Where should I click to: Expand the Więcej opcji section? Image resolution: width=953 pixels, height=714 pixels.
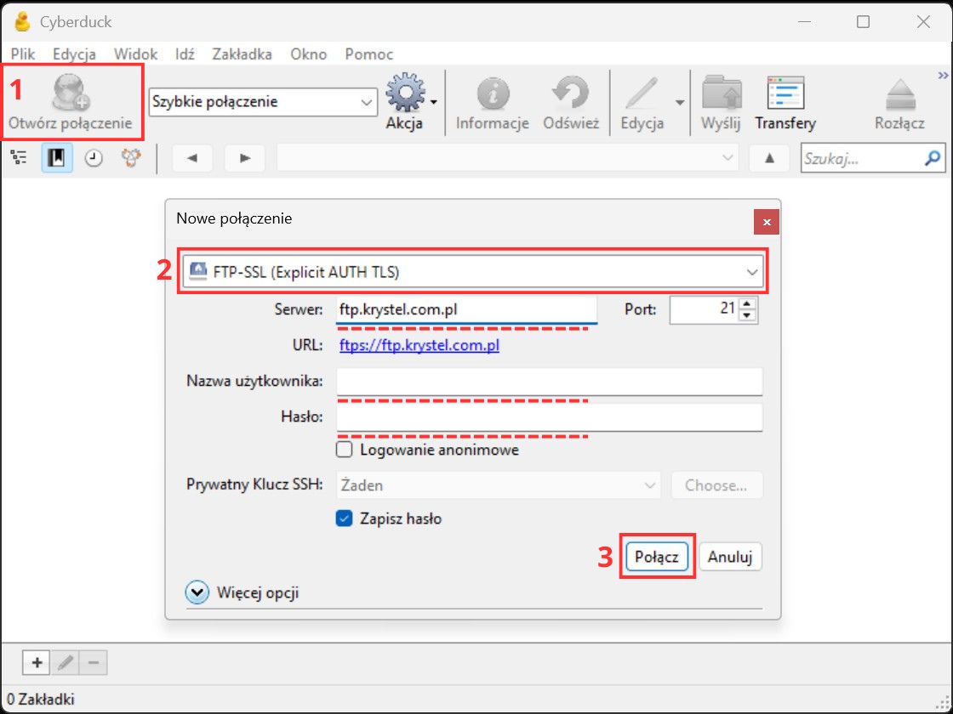coord(197,592)
